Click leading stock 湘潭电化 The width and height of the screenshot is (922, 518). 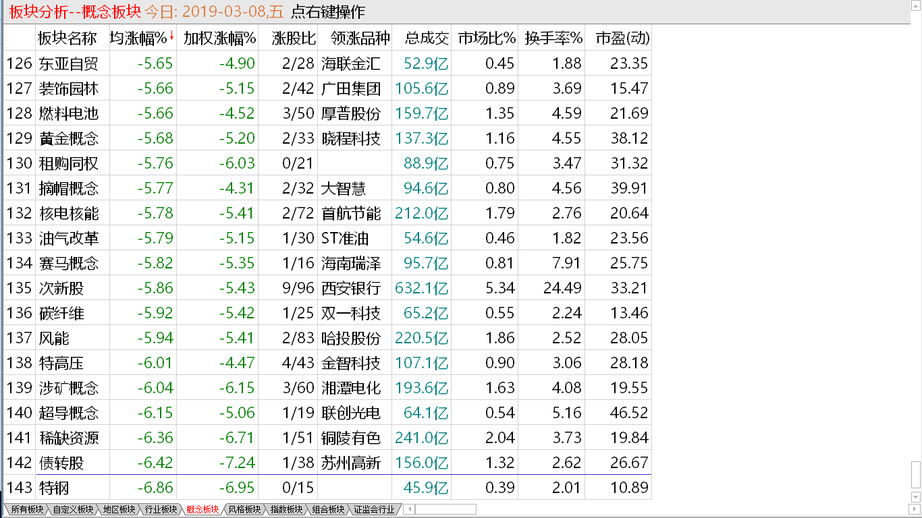coord(351,388)
